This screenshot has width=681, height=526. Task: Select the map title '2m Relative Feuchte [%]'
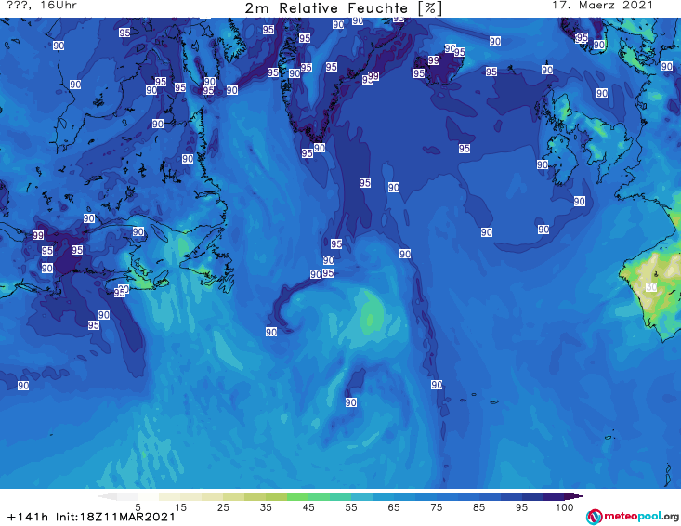point(343,8)
